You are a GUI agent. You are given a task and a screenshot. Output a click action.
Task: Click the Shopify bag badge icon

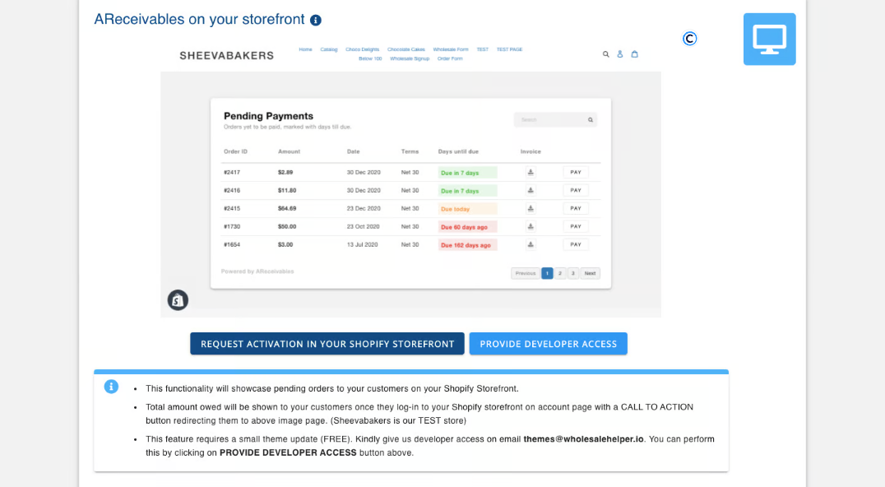click(x=178, y=300)
